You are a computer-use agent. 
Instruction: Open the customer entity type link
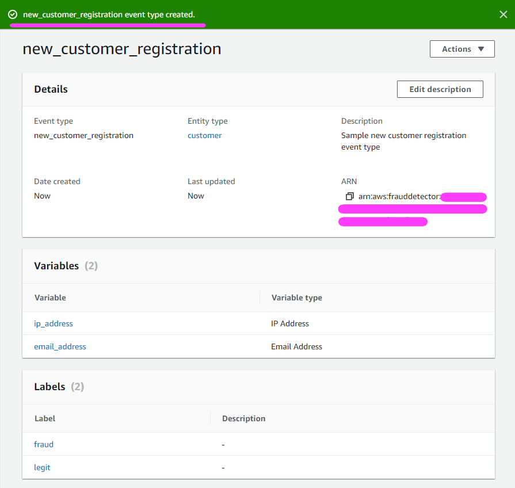pos(205,136)
